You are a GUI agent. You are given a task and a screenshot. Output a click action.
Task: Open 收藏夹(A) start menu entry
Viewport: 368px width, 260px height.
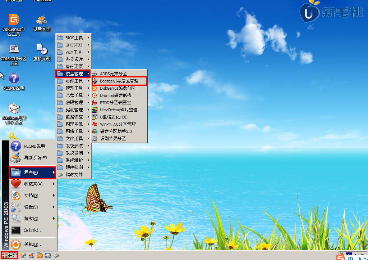click(x=33, y=184)
